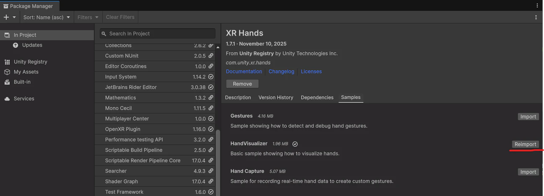Click checkmark icon beside OpenXR Plugin version

[211, 129]
